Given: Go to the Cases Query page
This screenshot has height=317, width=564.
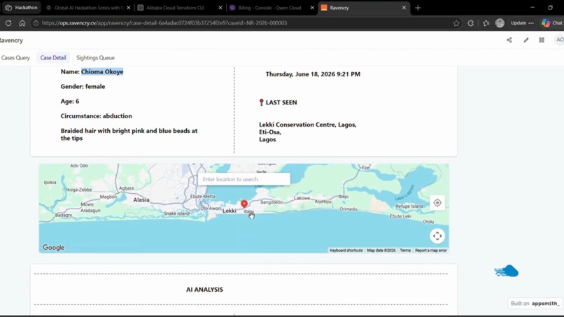Looking at the screenshot, I should tap(15, 57).
